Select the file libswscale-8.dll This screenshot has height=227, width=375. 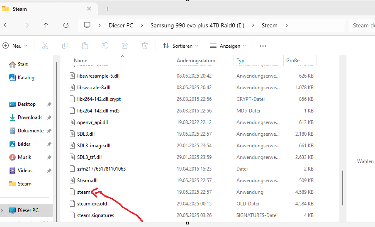tap(93, 88)
